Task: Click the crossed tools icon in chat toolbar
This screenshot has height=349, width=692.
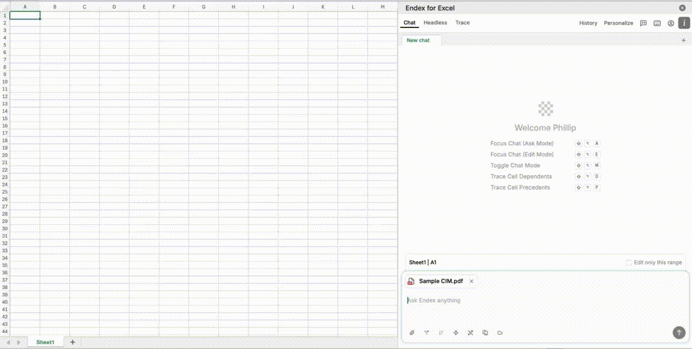Action: coord(470,333)
